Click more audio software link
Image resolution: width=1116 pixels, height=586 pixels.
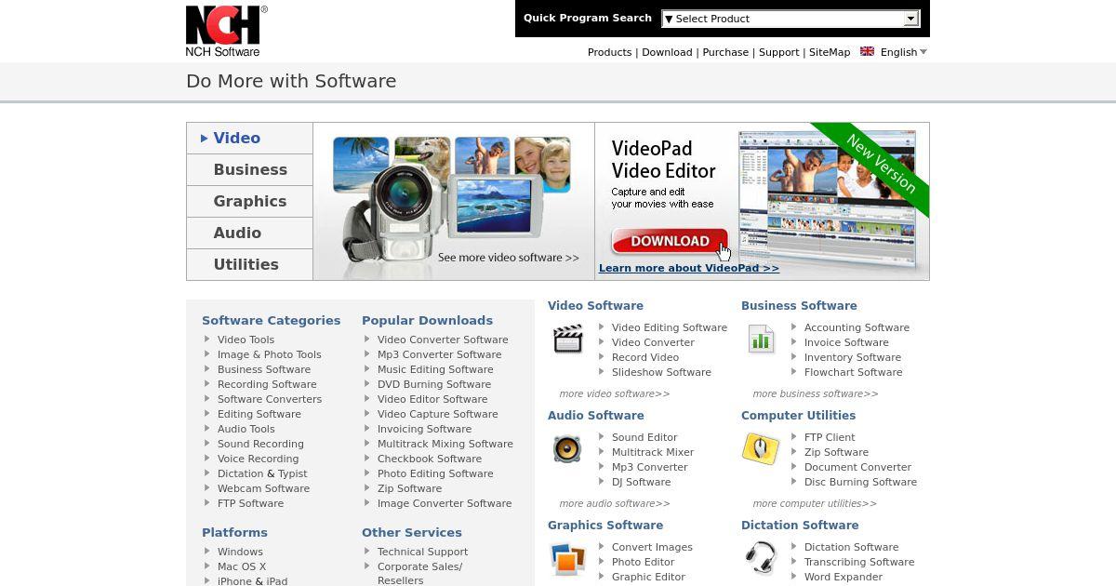pyautogui.click(x=615, y=503)
